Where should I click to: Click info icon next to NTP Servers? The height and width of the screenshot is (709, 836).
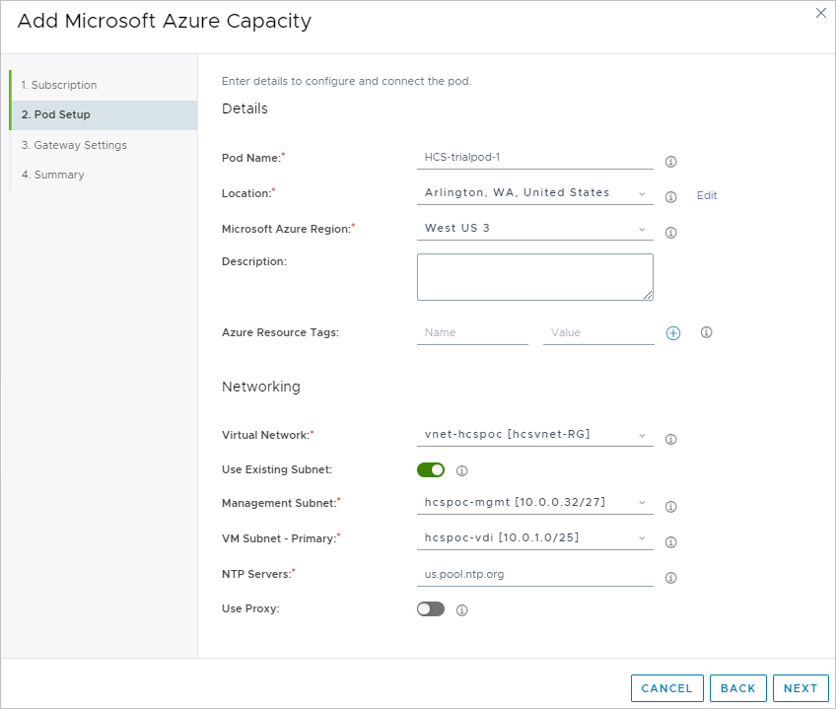tap(670, 578)
